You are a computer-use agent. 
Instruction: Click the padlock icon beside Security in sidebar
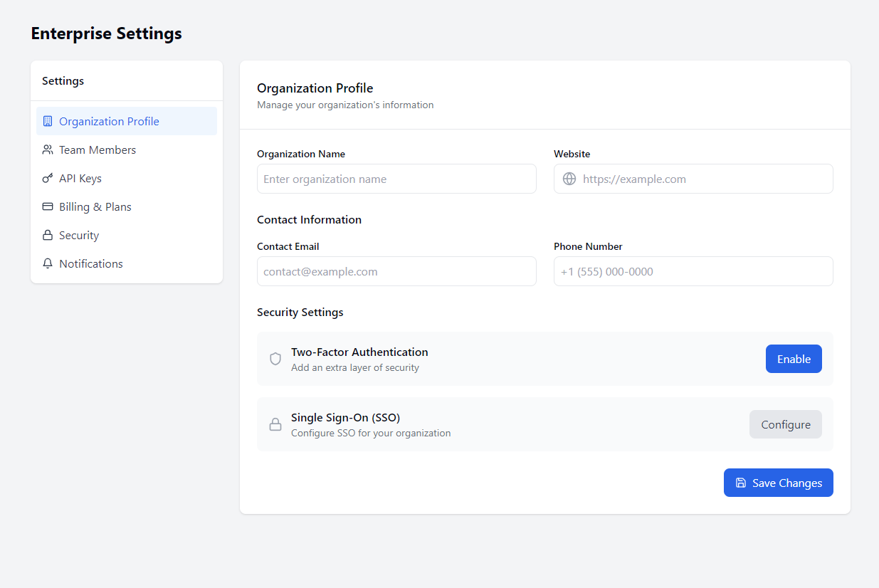[x=48, y=235]
